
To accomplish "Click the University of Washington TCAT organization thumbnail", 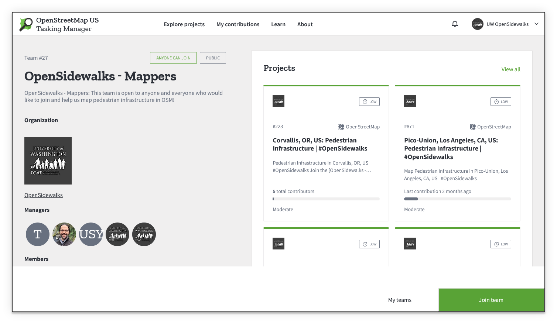I will tap(48, 161).
